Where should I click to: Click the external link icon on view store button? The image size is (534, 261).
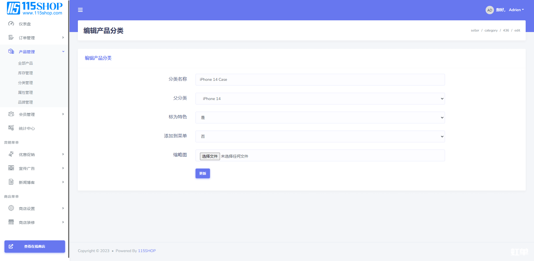click(x=11, y=247)
